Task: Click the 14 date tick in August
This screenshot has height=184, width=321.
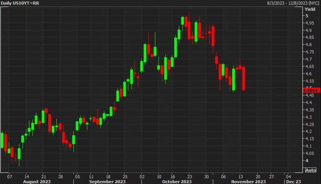Action: tap(27, 177)
